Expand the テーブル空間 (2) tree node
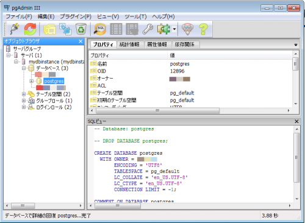The image size is (305, 223). pos(24,94)
